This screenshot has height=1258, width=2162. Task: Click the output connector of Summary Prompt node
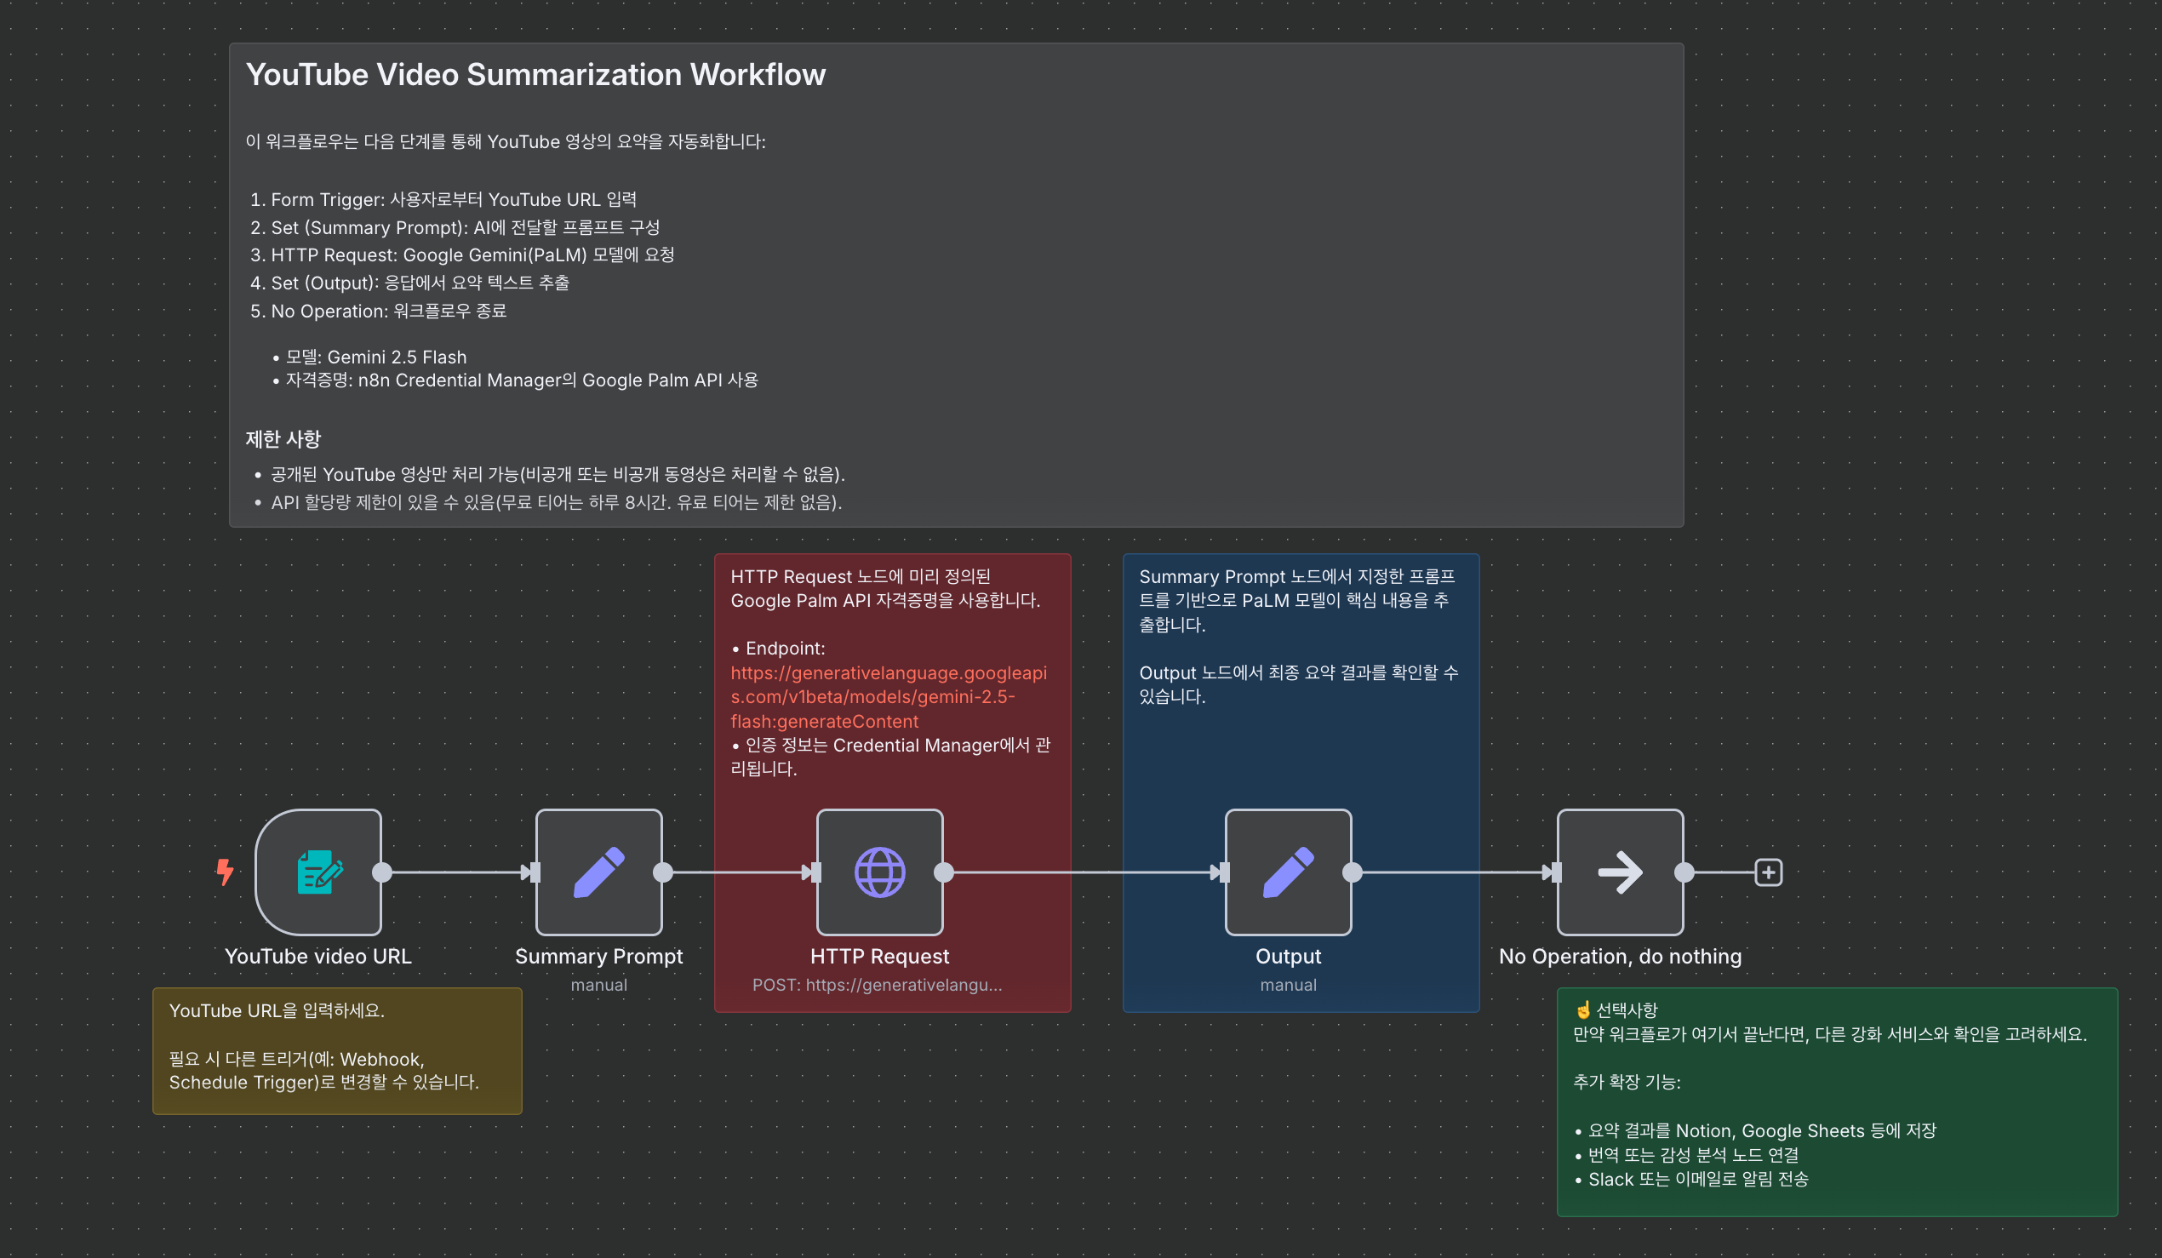[x=663, y=872]
